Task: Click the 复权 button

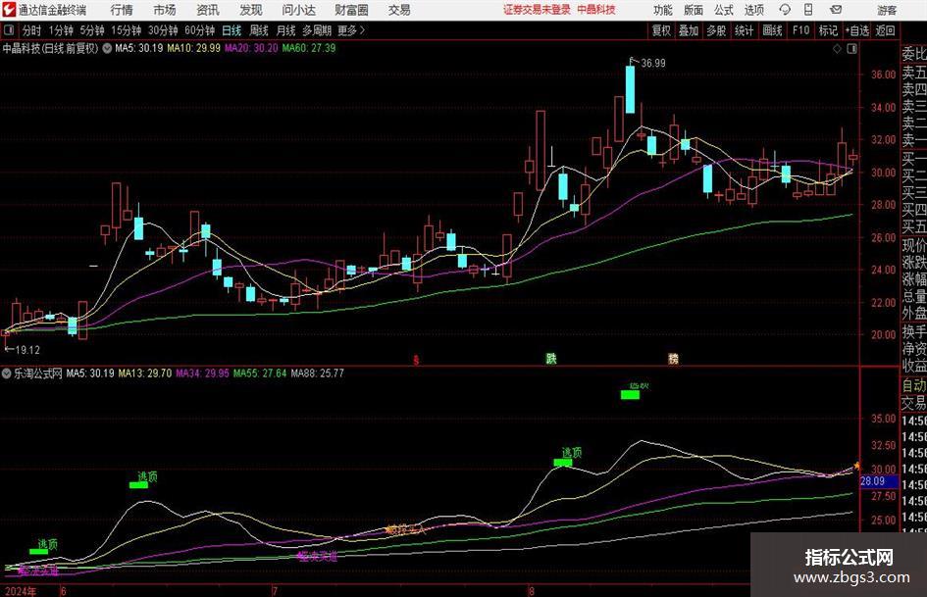Action: click(x=661, y=30)
